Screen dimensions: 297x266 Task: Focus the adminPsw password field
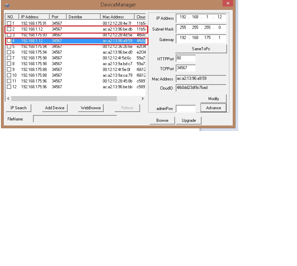186,109
